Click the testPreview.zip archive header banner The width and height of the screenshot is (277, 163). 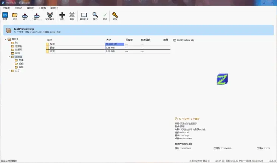[x=138, y=30]
